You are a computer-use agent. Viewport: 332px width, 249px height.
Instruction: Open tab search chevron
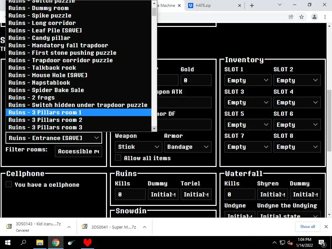click(280, 5)
